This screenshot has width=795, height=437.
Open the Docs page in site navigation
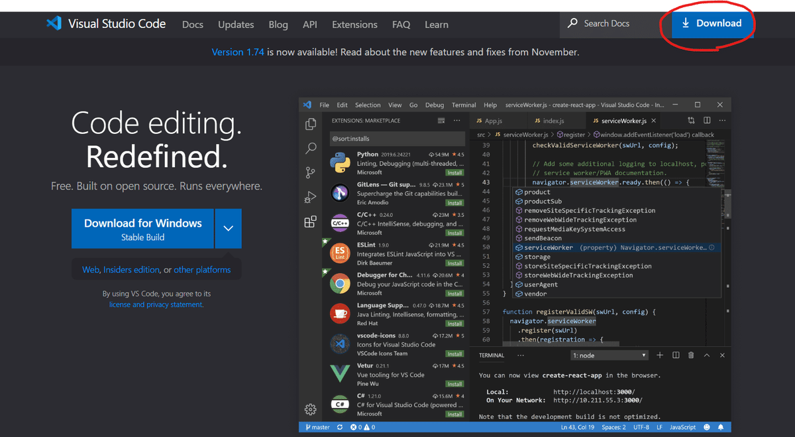[x=193, y=25]
